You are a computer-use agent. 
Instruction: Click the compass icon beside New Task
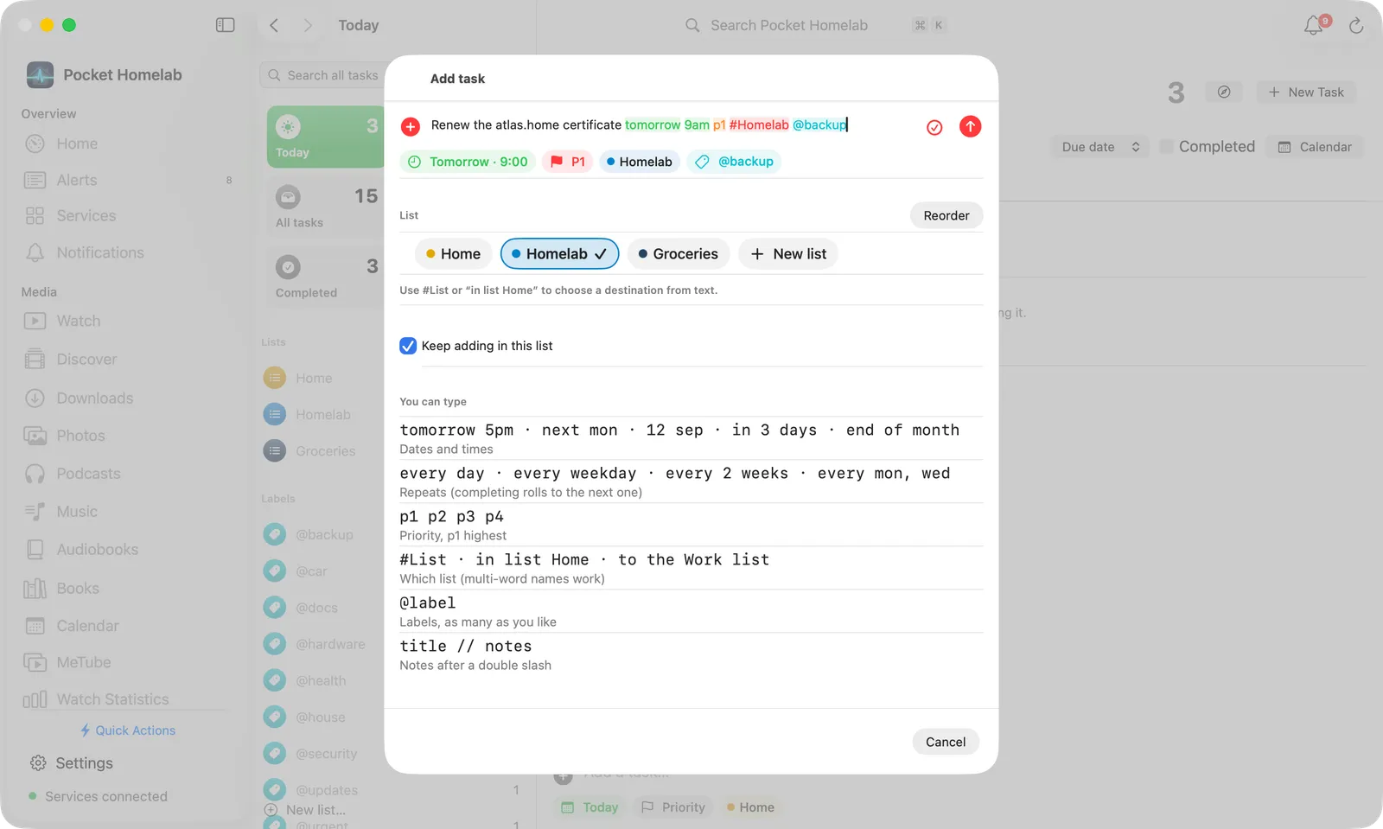[1224, 92]
